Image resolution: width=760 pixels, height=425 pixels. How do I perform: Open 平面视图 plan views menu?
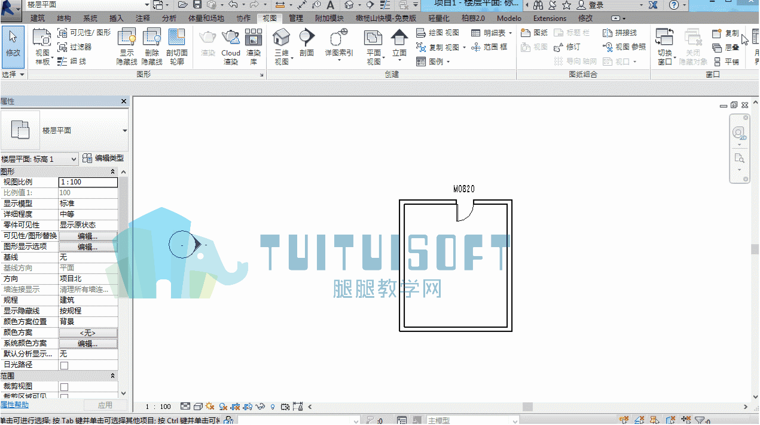point(374,47)
